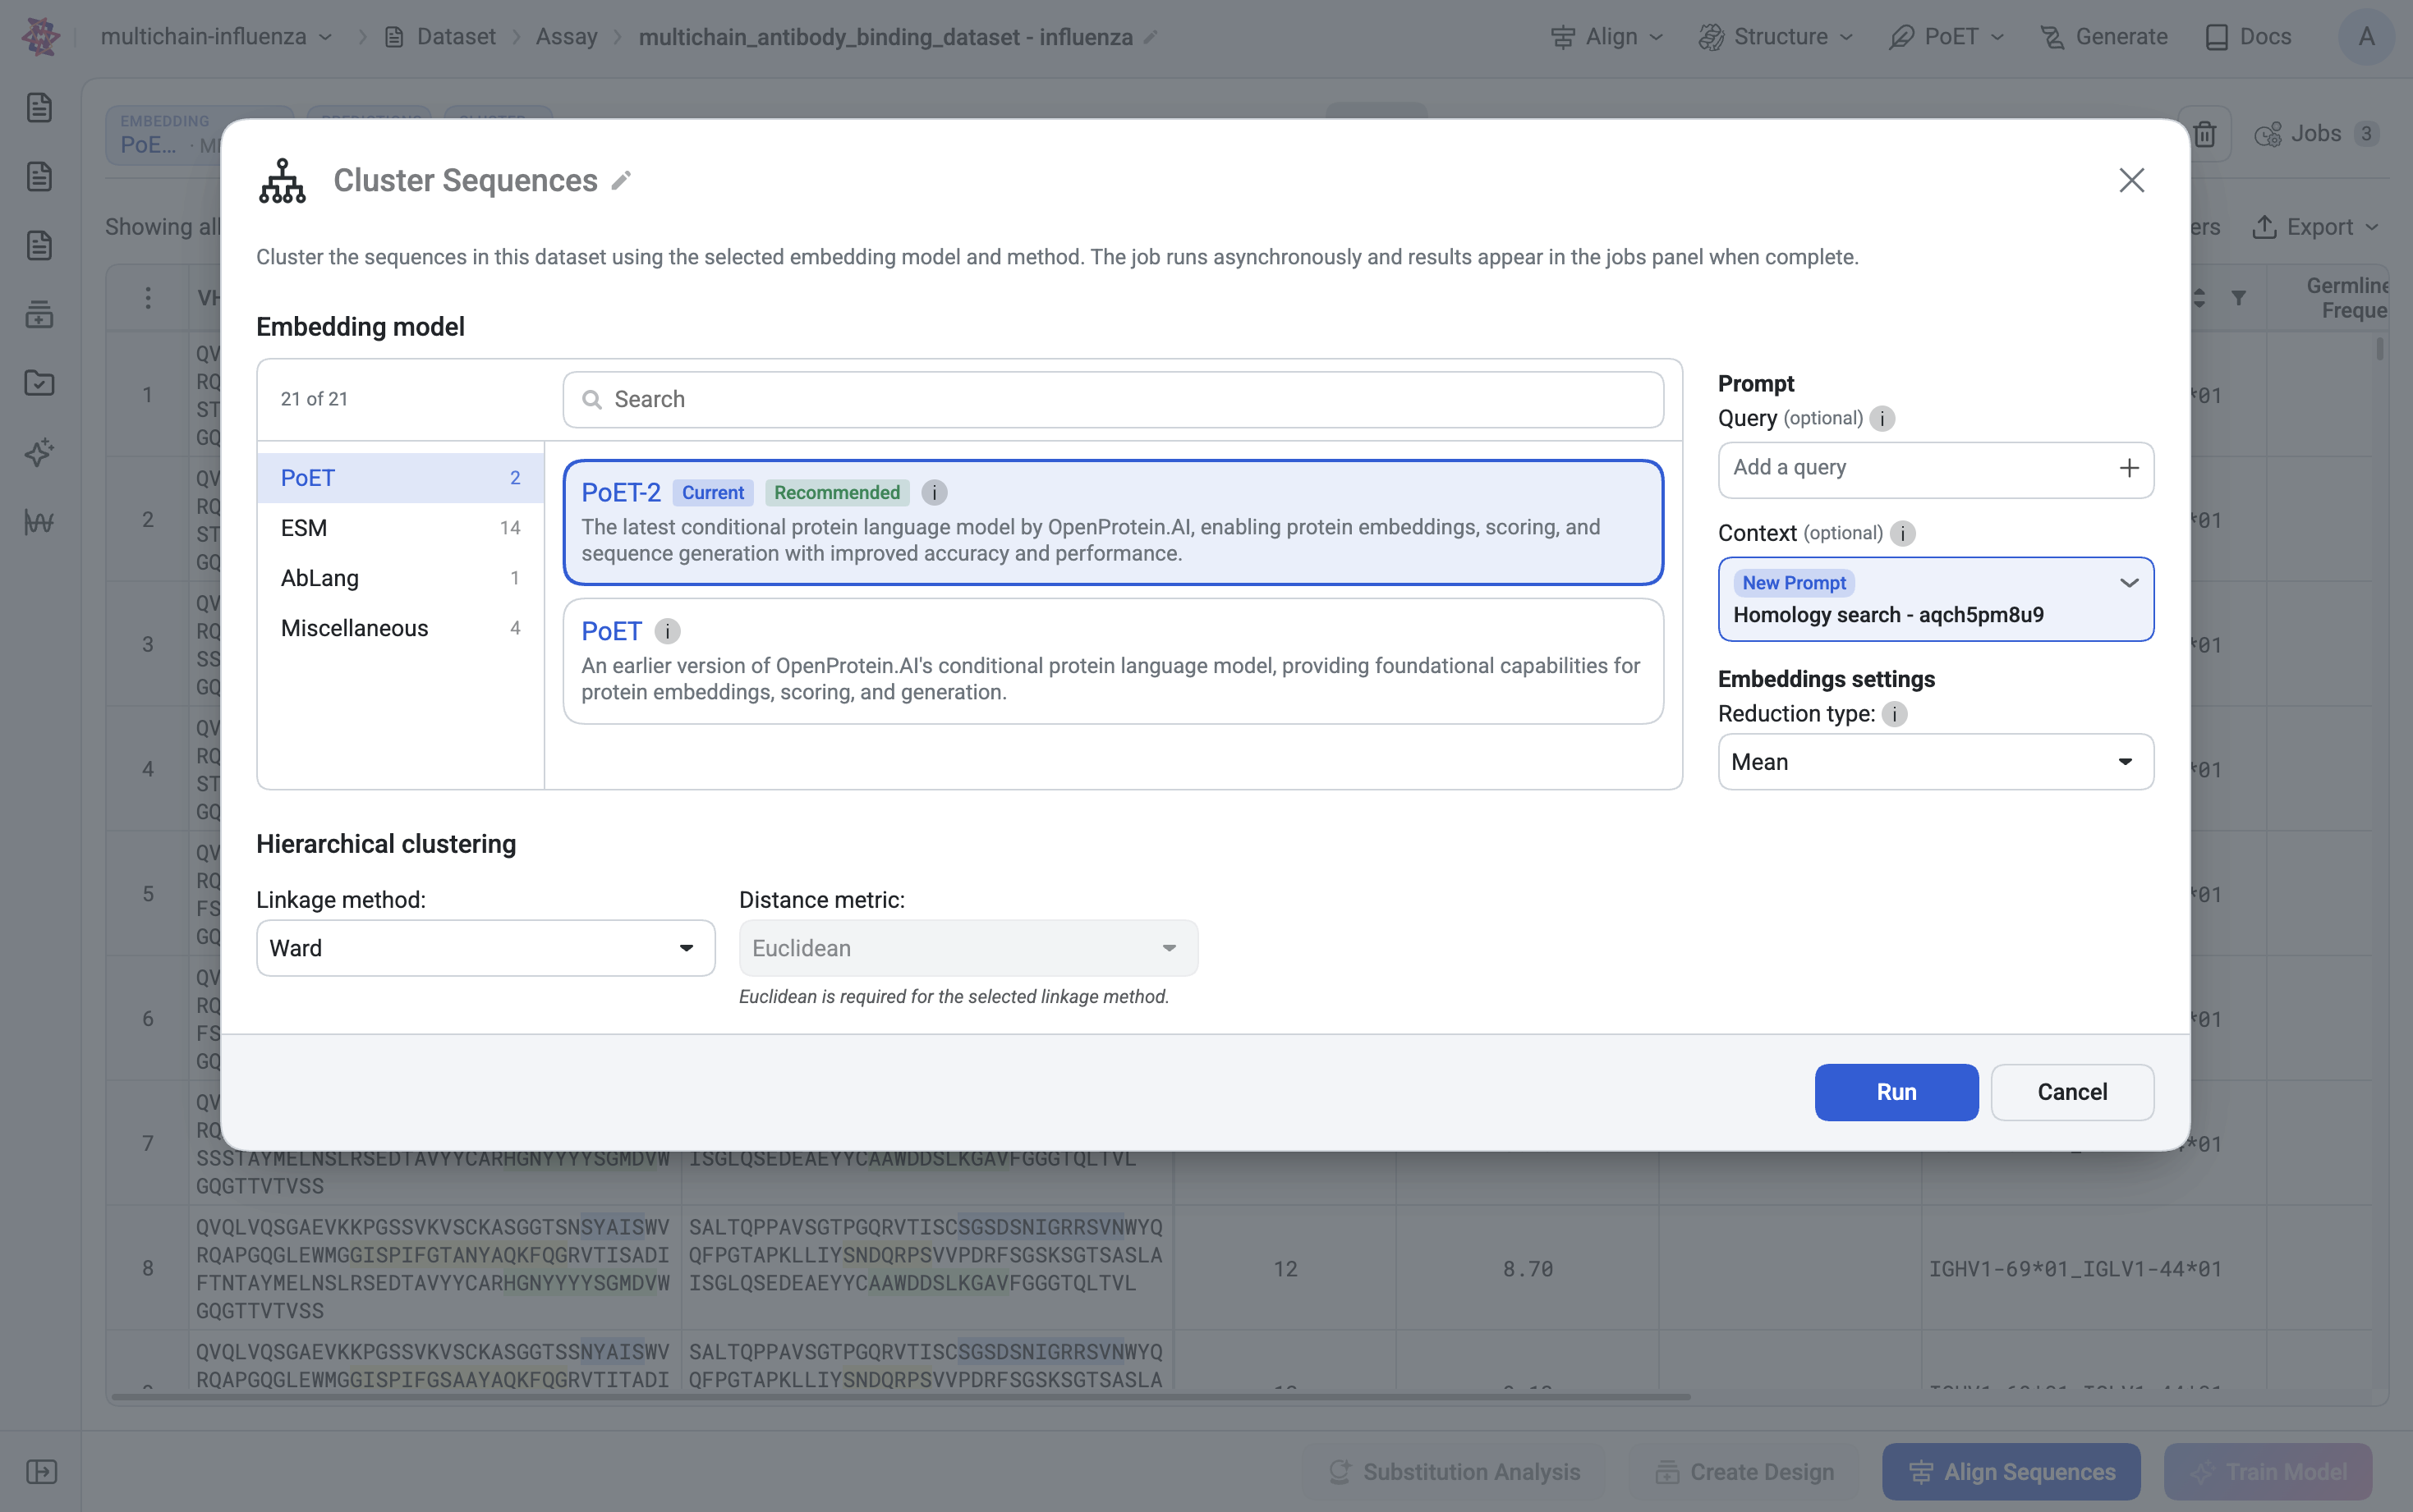The image size is (2413, 1512).
Task: Open the Context prompt dropdown
Action: tap(1936, 599)
